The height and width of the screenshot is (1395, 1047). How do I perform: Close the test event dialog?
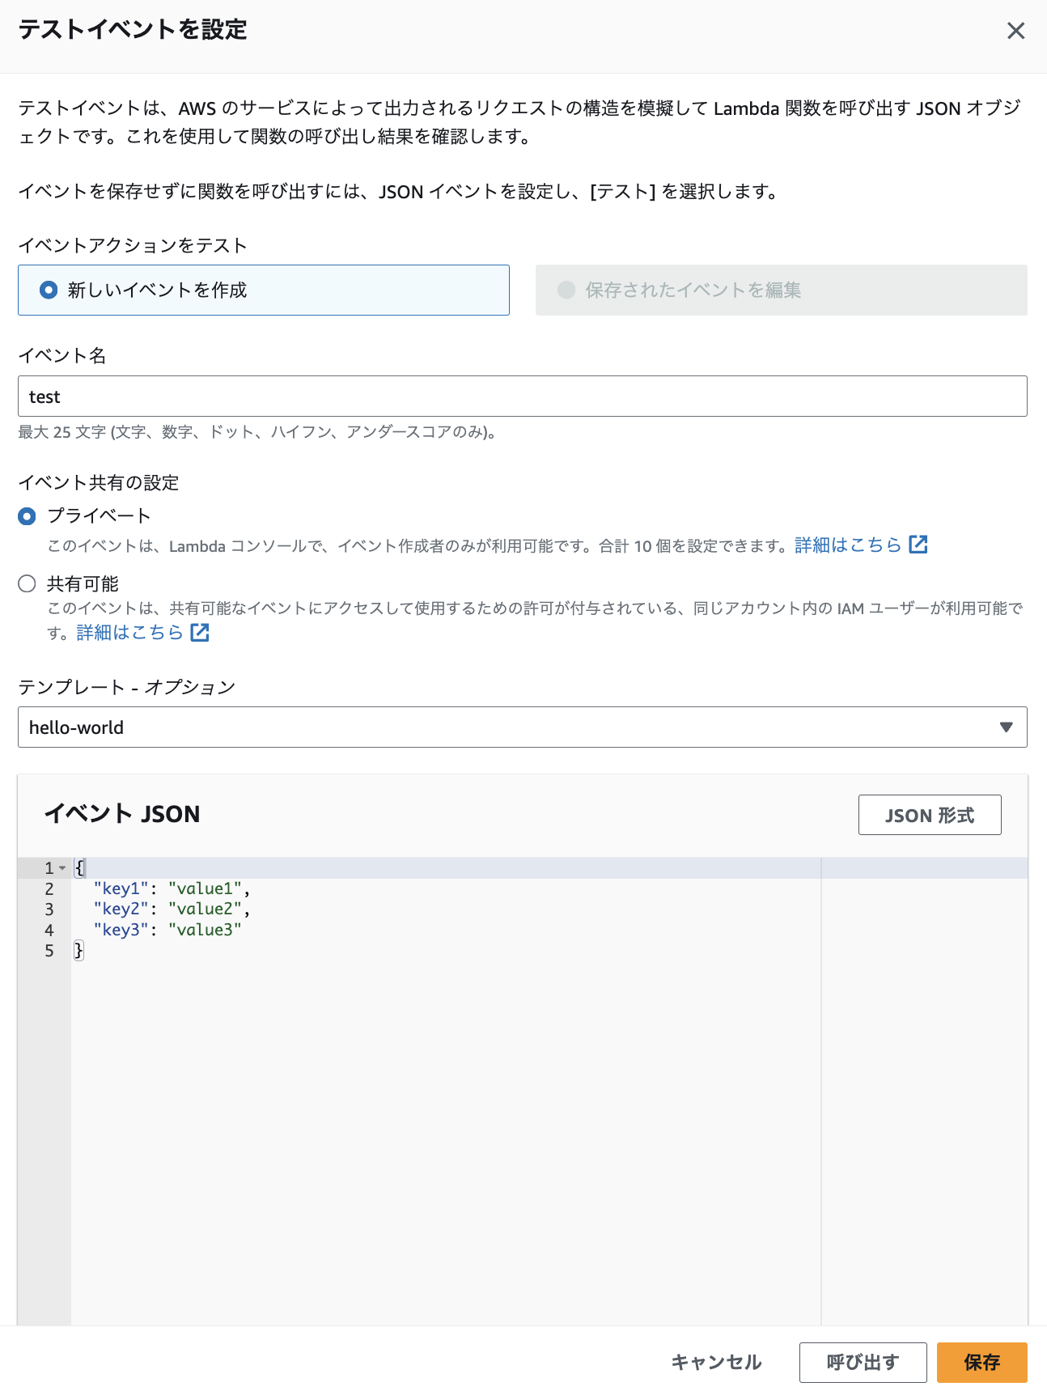1015,31
